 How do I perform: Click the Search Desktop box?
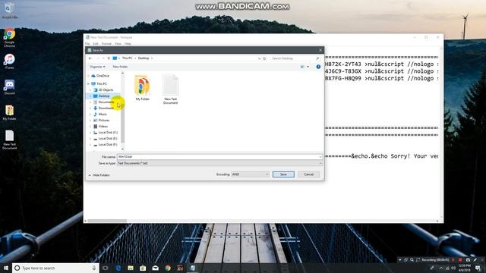(295, 58)
